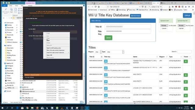Open Chrome from the taskbar
The height and width of the screenshot is (110, 195).
27,108
